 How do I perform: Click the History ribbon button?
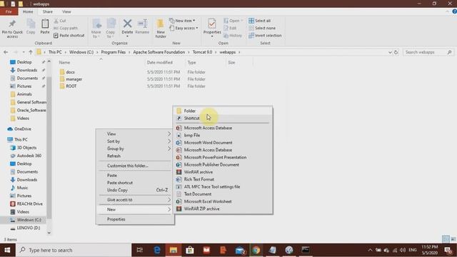[x=233, y=35]
